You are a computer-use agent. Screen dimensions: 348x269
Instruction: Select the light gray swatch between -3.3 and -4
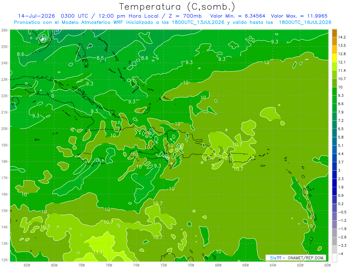tap(334, 250)
